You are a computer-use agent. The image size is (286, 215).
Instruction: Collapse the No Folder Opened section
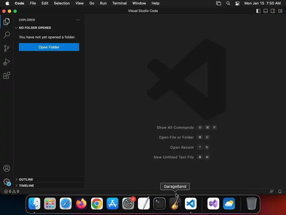click(49, 28)
